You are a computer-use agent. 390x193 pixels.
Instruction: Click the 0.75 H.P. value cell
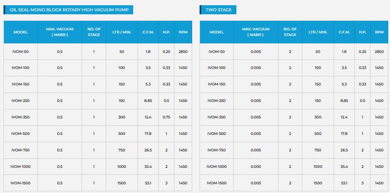[166, 117]
